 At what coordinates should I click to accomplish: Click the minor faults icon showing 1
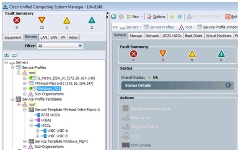pyautogui.click(x=67, y=20)
